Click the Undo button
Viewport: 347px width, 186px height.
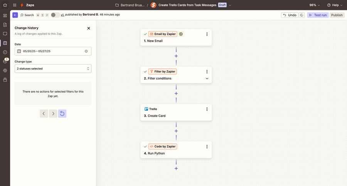[290, 15]
